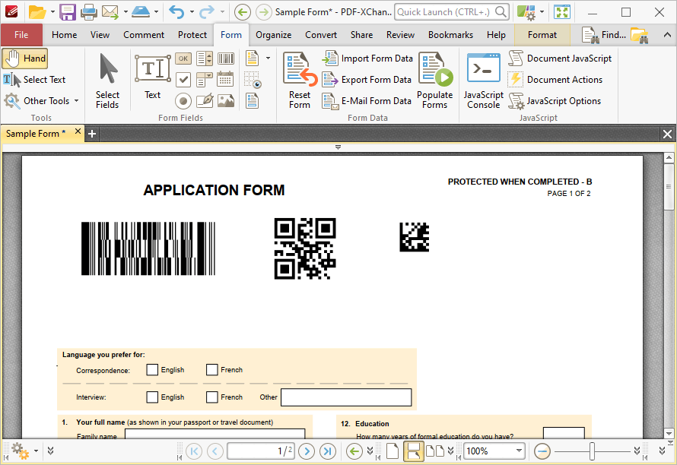Viewport: 677px width, 465px height.
Task: Click the vertical scrollbar down arrow
Action: (669, 433)
